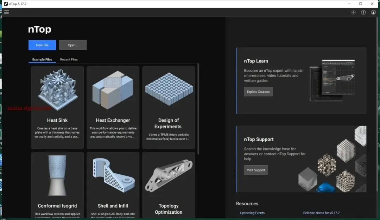Viewport: 380px width, 220px height.
Task: Click the Resources heading
Action: (247, 204)
